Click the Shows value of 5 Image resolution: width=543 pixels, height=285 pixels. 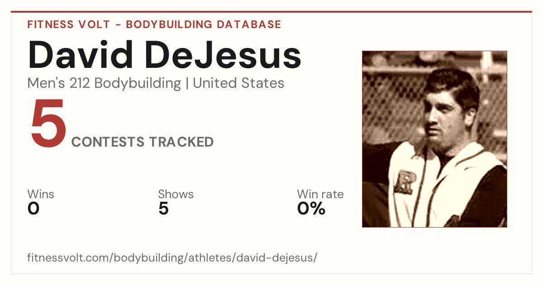pos(163,209)
